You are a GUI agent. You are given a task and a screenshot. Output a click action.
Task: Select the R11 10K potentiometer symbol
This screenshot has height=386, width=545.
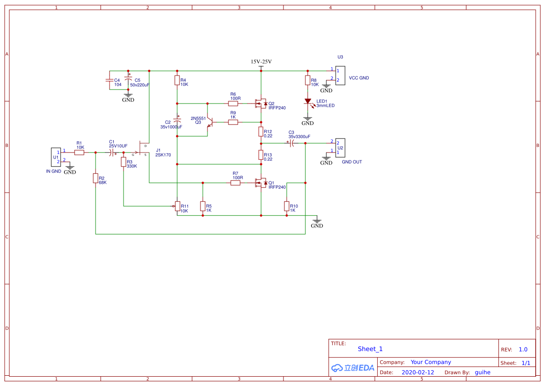coord(177,206)
